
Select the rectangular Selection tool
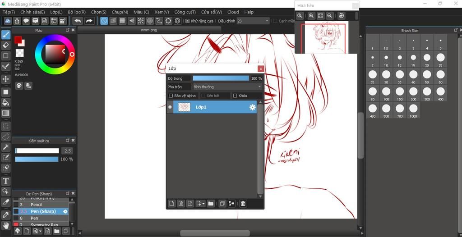5,126
